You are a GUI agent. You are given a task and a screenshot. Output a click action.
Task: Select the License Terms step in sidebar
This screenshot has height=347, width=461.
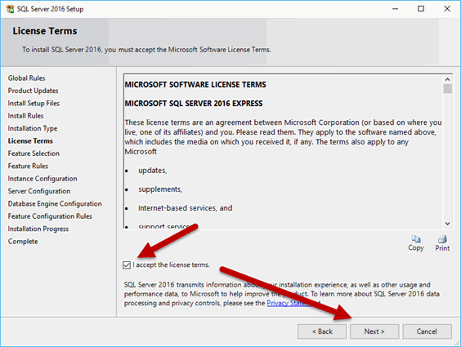tap(30, 141)
